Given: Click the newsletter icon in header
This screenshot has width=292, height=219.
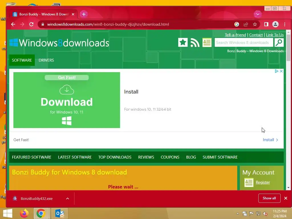Looking at the screenshot, I should pyautogui.click(x=207, y=42).
